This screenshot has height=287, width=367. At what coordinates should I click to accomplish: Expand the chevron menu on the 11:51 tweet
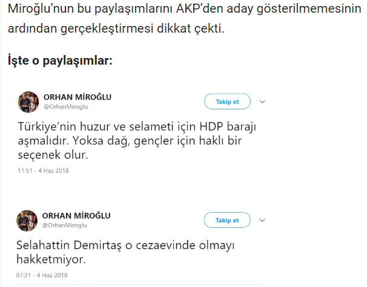tap(262, 102)
